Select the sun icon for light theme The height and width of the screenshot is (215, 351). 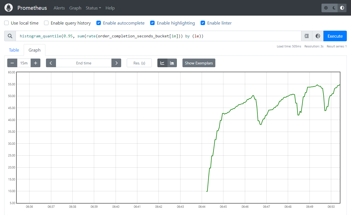(326, 8)
